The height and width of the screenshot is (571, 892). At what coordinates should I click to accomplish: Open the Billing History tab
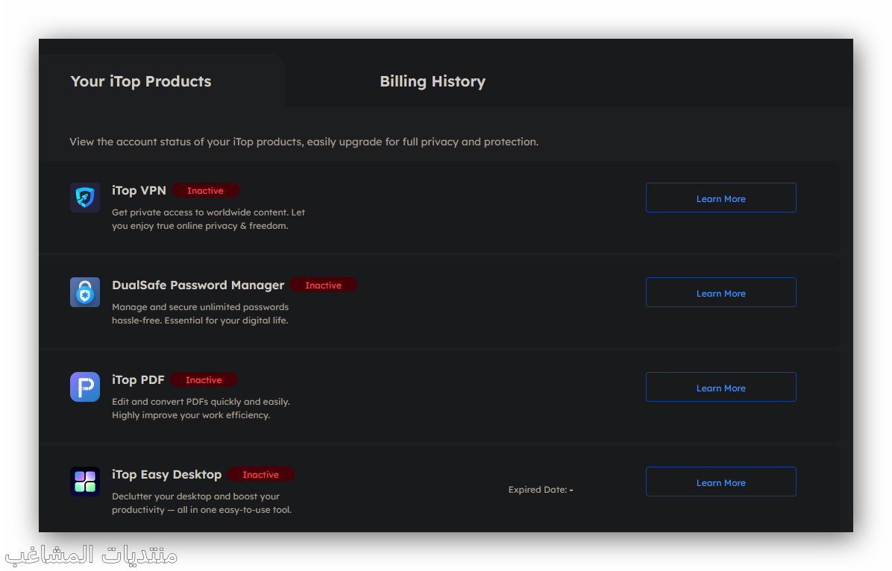pos(433,81)
